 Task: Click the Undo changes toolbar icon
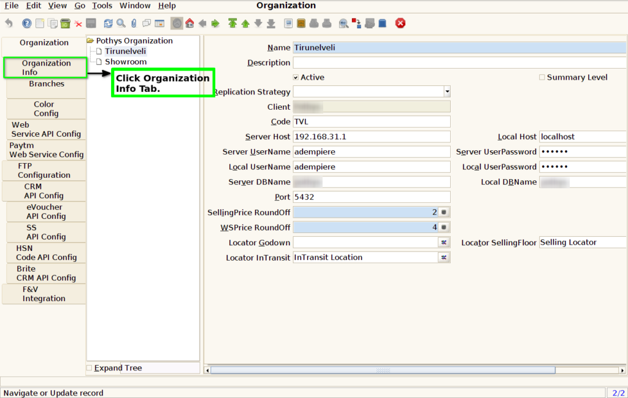tap(9, 23)
